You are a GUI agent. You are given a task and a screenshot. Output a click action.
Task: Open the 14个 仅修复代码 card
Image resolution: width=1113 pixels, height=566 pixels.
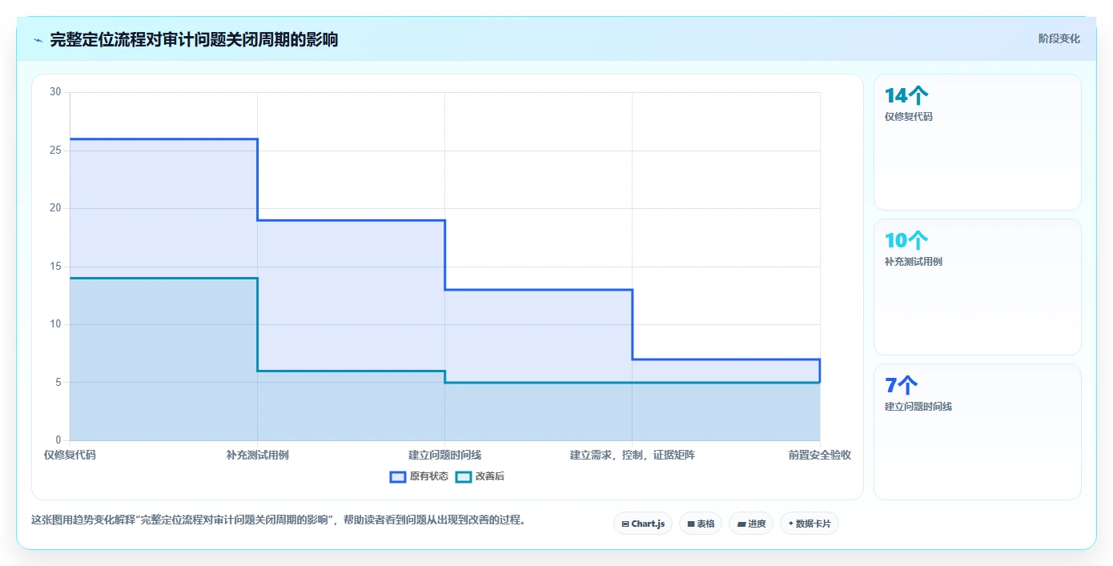coord(978,143)
